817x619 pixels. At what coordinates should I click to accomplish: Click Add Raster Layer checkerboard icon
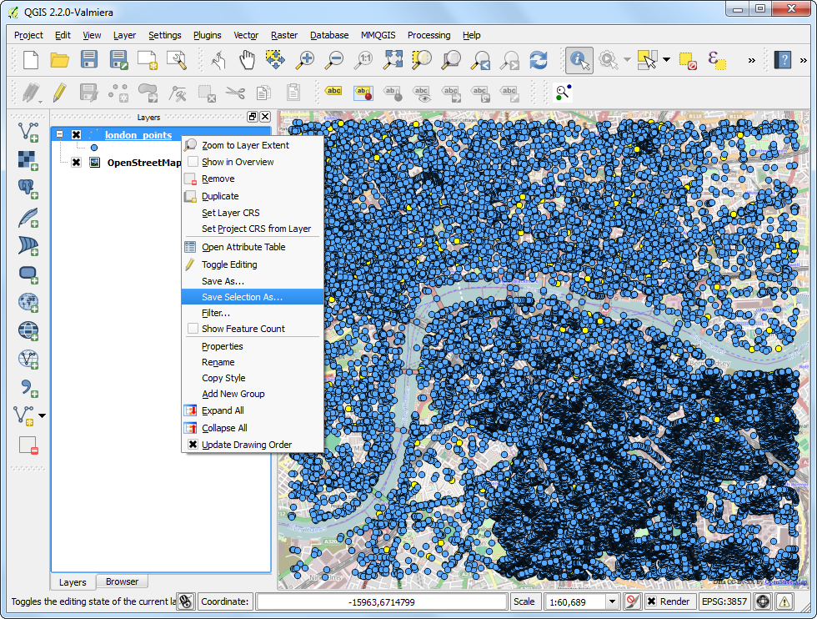(x=28, y=159)
